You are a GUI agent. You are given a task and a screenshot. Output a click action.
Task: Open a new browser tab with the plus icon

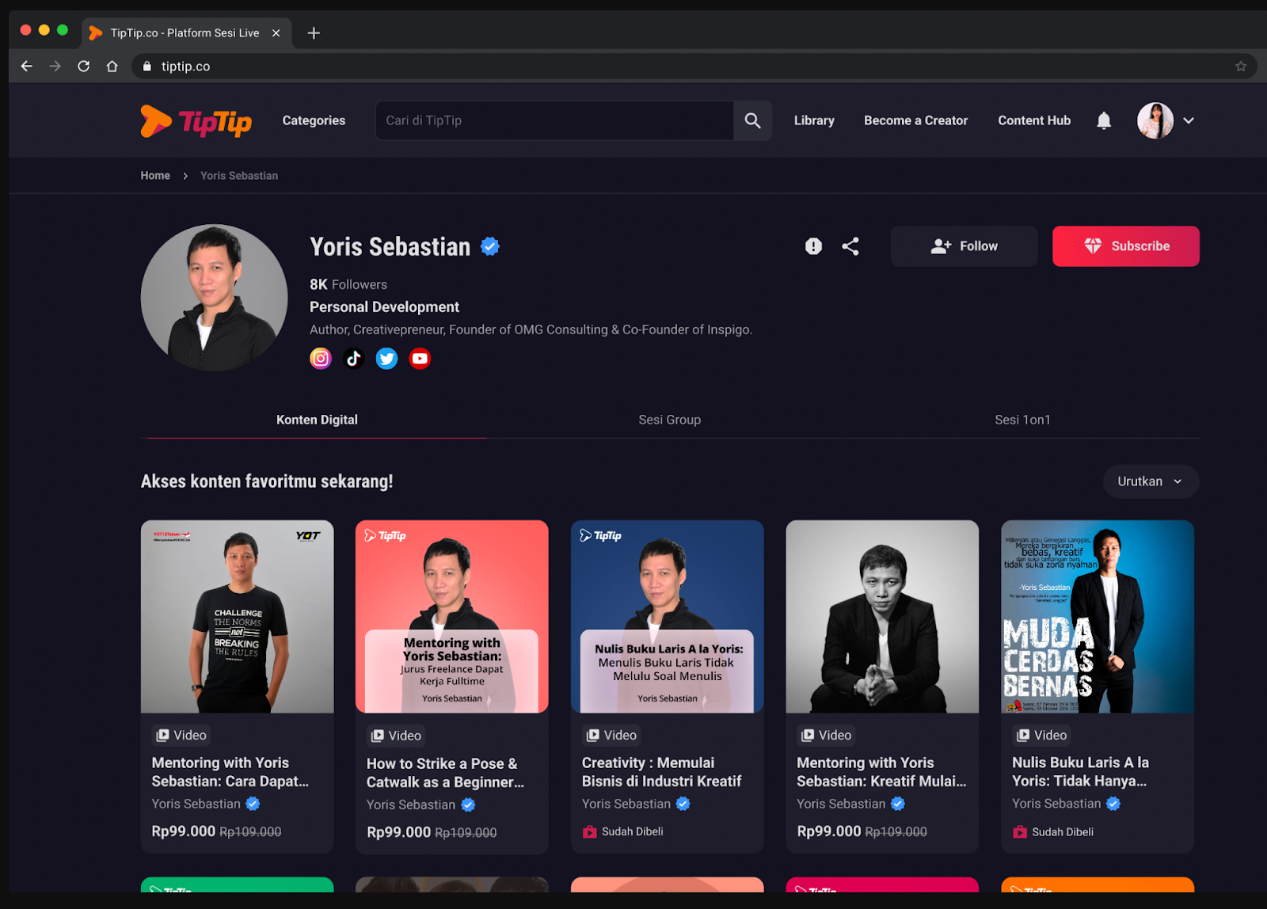[314, 33]
